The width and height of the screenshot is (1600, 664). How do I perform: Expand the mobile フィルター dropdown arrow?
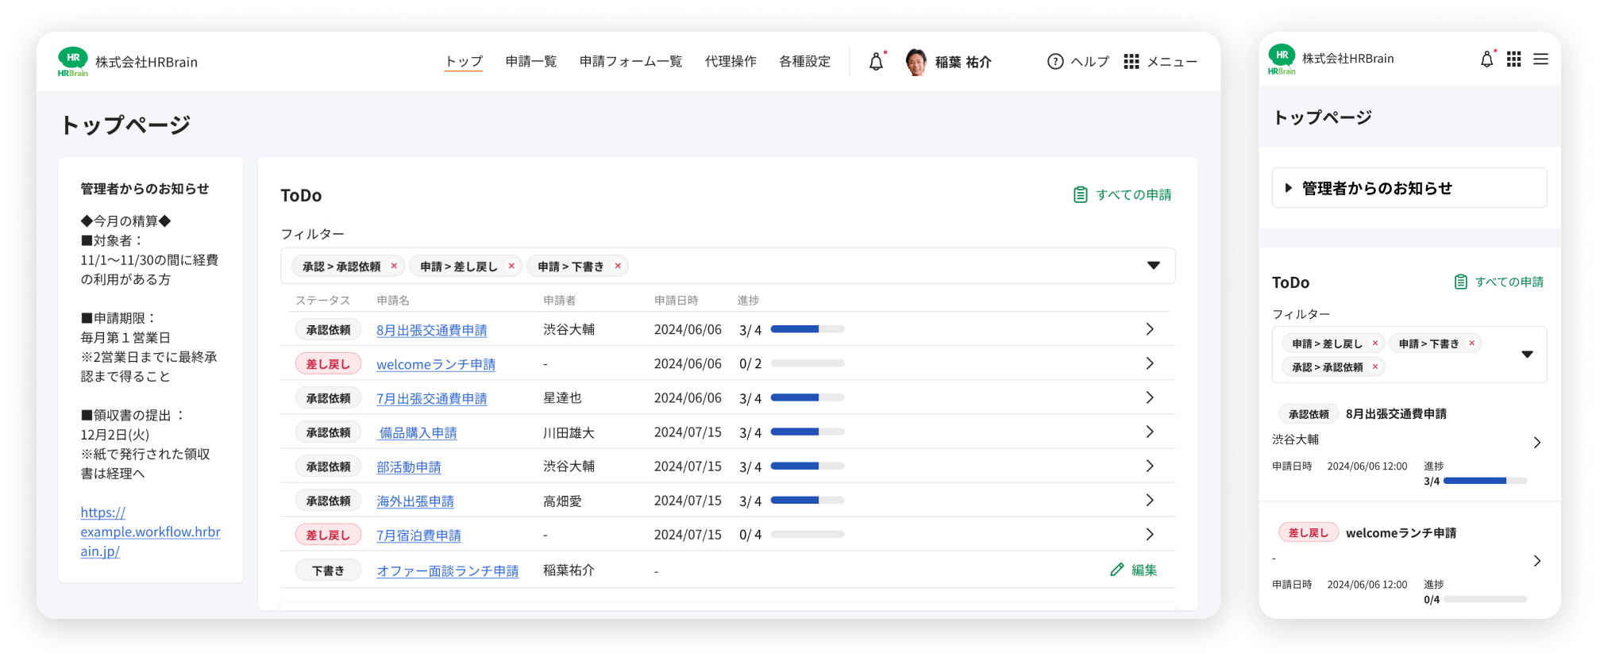point(1527,355)
